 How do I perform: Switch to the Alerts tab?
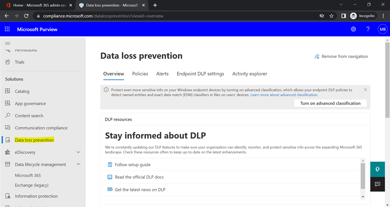[162, 74]
